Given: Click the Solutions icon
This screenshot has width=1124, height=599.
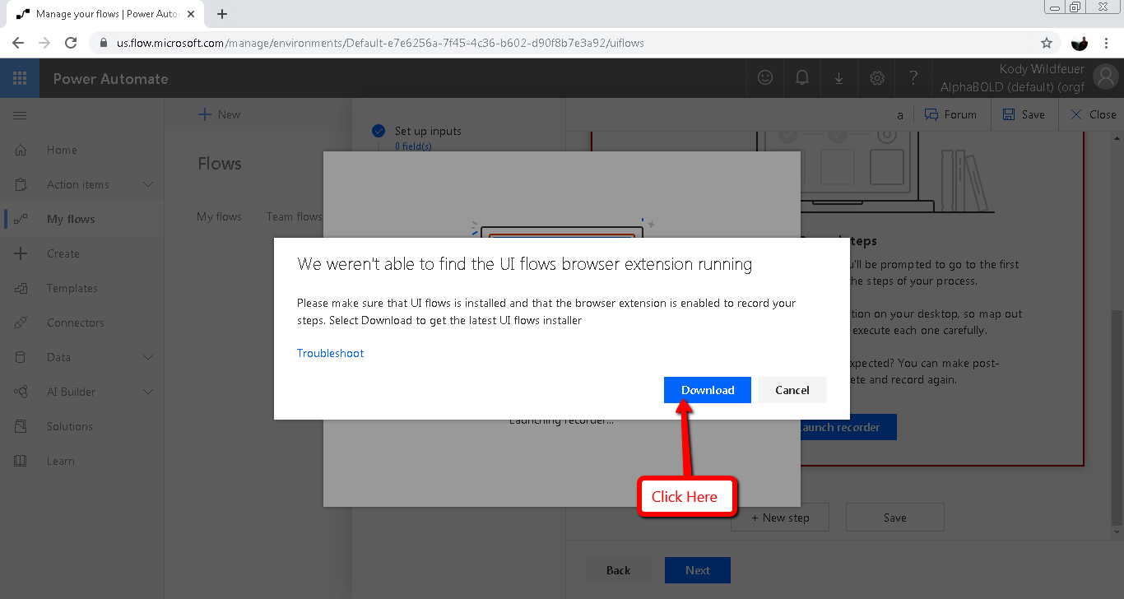Looking at the screenshot, I should [21, 426].
